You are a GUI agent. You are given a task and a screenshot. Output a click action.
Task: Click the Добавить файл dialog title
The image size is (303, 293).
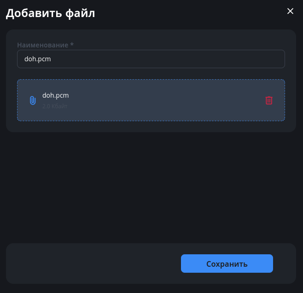[50, 13]
